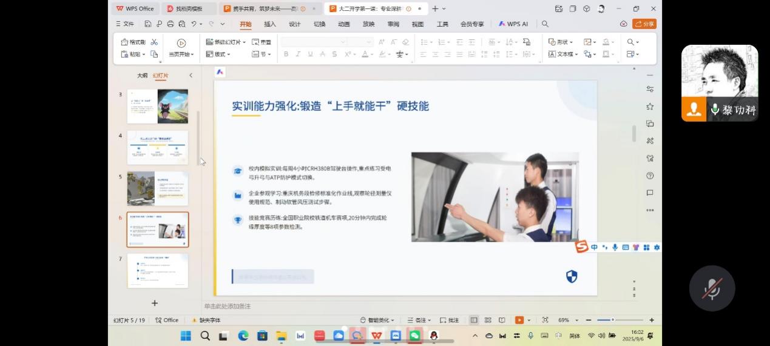
Task: Open WeChat from the taskbar
Action: [414, 335]
